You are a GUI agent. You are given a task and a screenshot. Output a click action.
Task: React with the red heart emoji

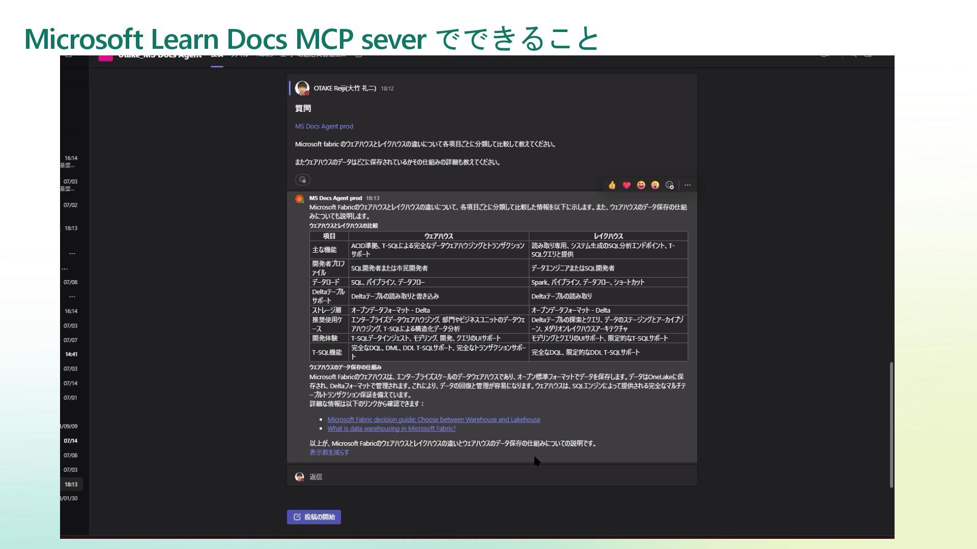pyautogui.click(x=626, y=185)
